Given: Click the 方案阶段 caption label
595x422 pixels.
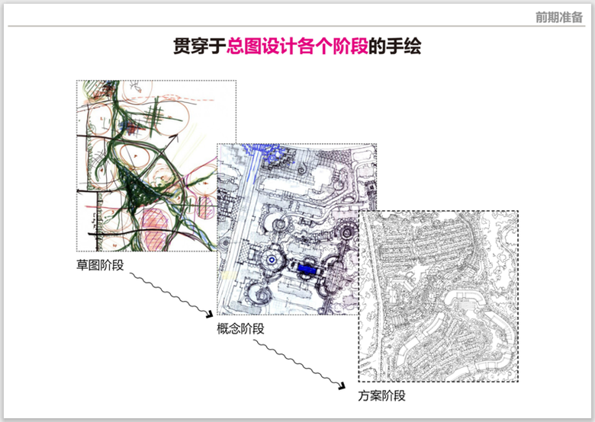Looking at the screenshot, I should point(381,395).
